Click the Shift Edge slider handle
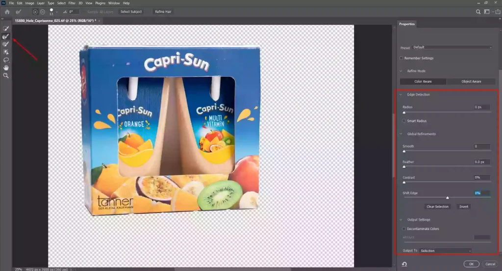This screenshot has height=271, width=502. pyautogui.click(x=448, y=198)
